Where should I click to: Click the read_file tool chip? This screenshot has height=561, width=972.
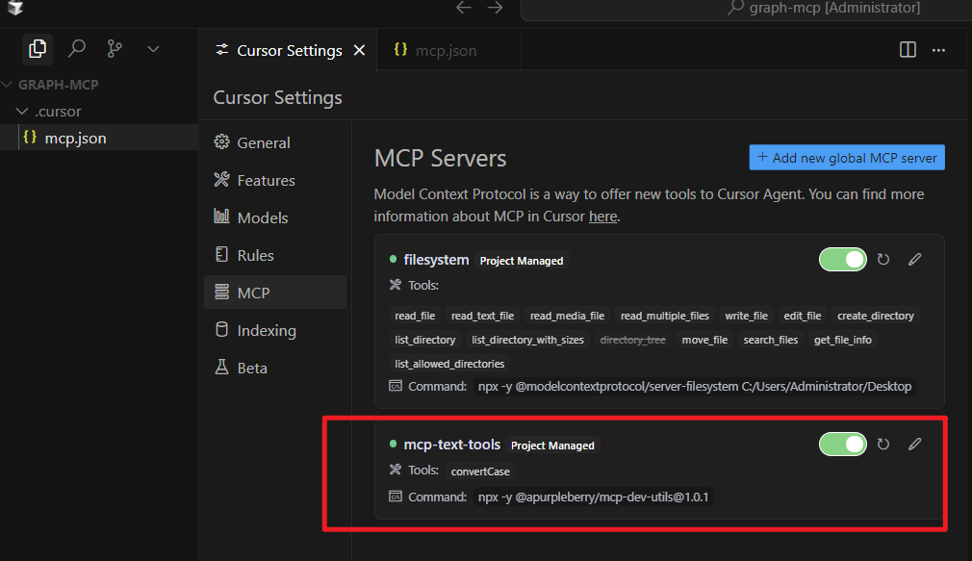pyautogui.click(x=415, y=316)
